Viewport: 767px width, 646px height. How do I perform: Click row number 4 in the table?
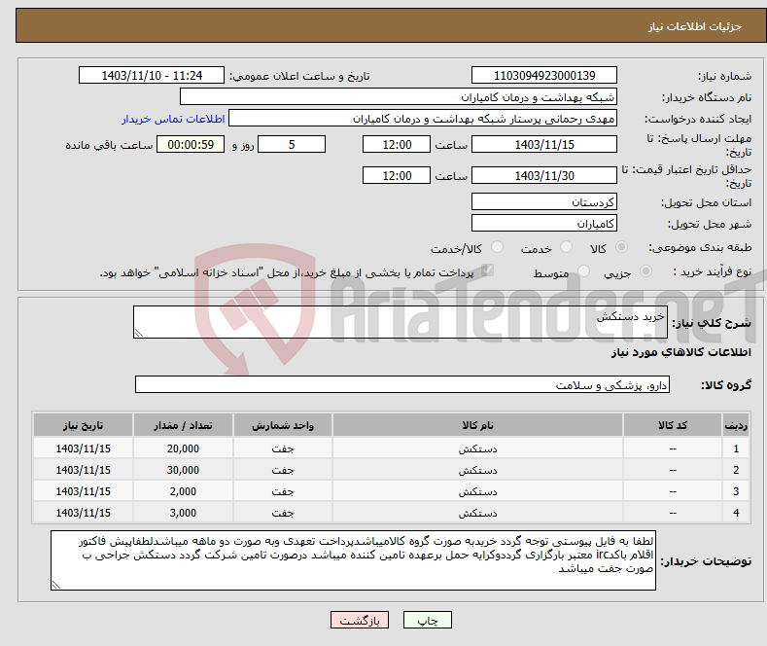[x=736, y=513]
